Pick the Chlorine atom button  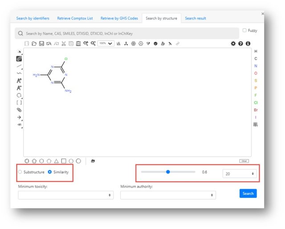click(256, 103)
